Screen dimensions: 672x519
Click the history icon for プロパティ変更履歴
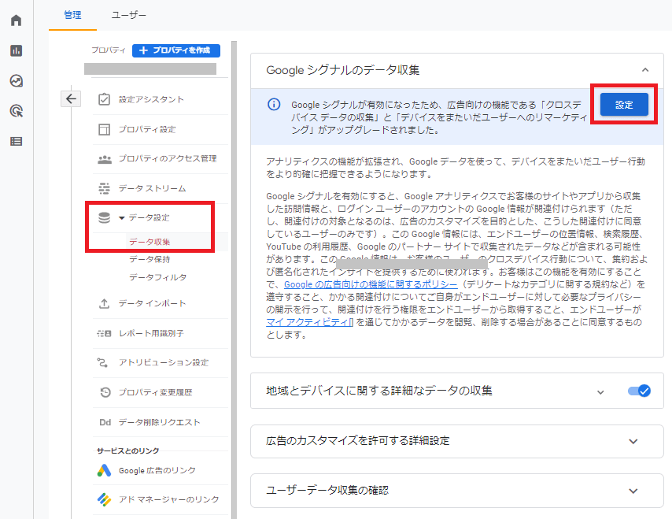click(x=105, y=392)
